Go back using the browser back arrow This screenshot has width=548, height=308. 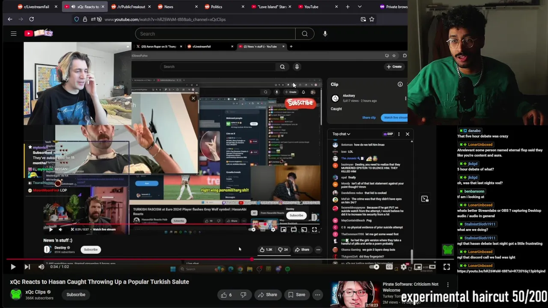coord(10,19)
